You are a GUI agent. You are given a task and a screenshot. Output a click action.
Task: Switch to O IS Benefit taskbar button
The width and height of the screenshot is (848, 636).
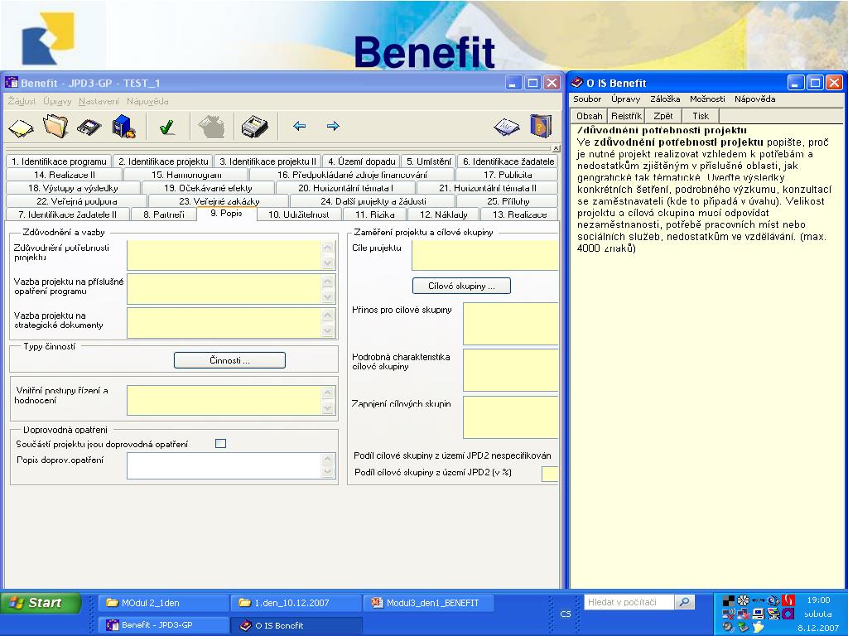[x=296, y=625]
